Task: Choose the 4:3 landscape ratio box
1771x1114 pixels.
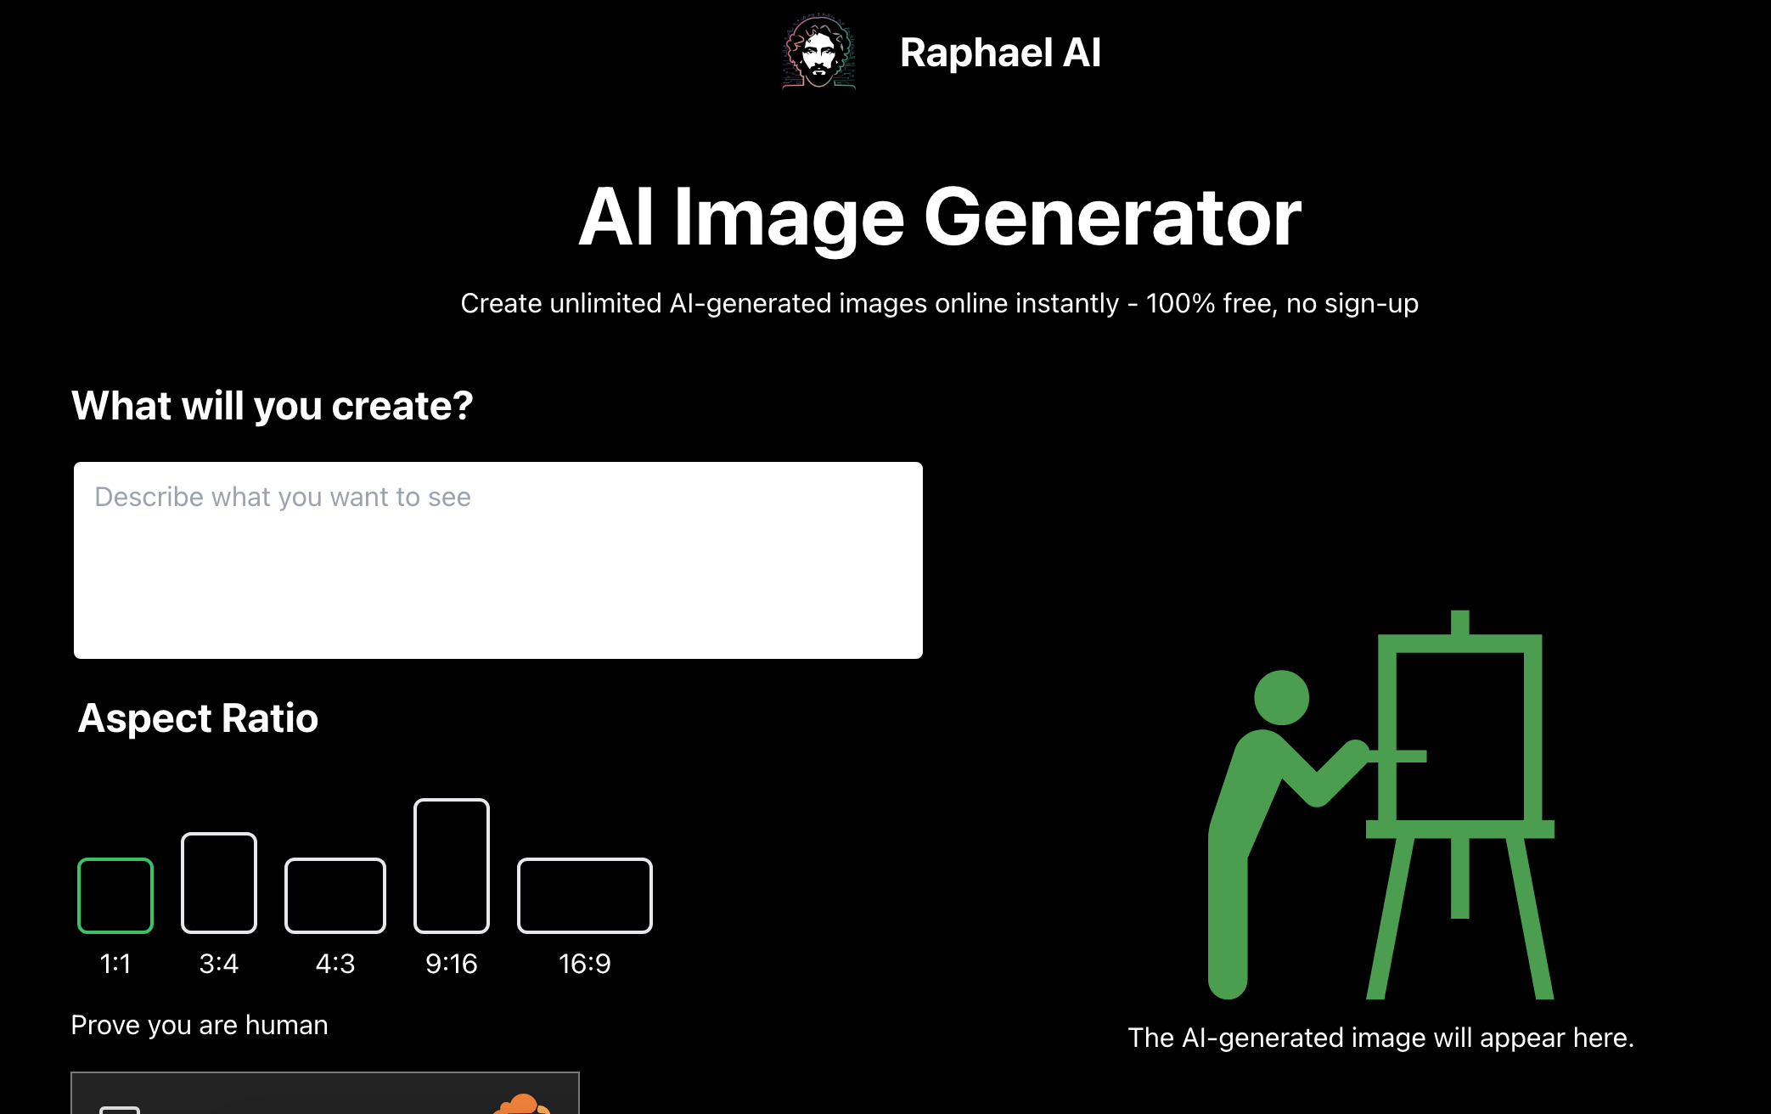Action: click(335, 895)
